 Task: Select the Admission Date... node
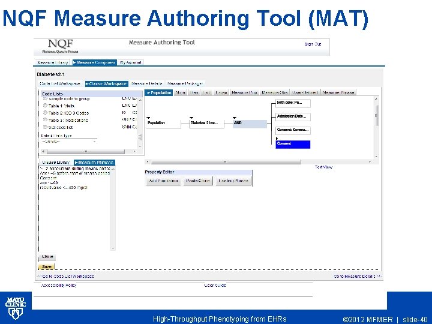pos(293,117)
